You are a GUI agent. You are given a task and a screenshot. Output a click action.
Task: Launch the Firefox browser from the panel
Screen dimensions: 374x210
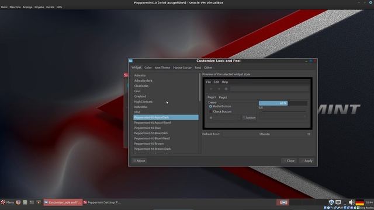18,202
